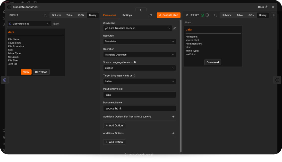This screenshot has height=162, width=282.
Task: Switch output view to Binary
Action: point(263,15)
